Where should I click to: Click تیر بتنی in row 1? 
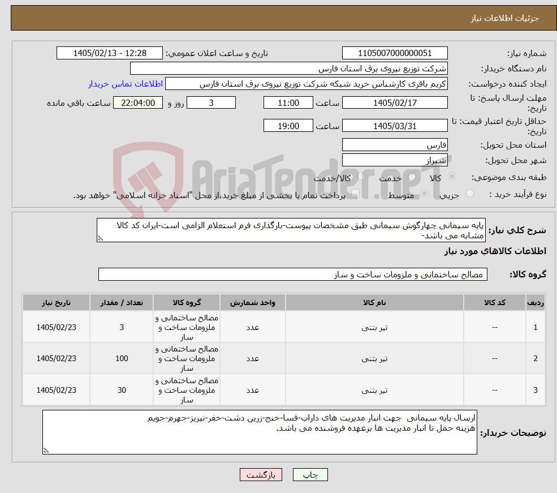click(x=374, y=327)
